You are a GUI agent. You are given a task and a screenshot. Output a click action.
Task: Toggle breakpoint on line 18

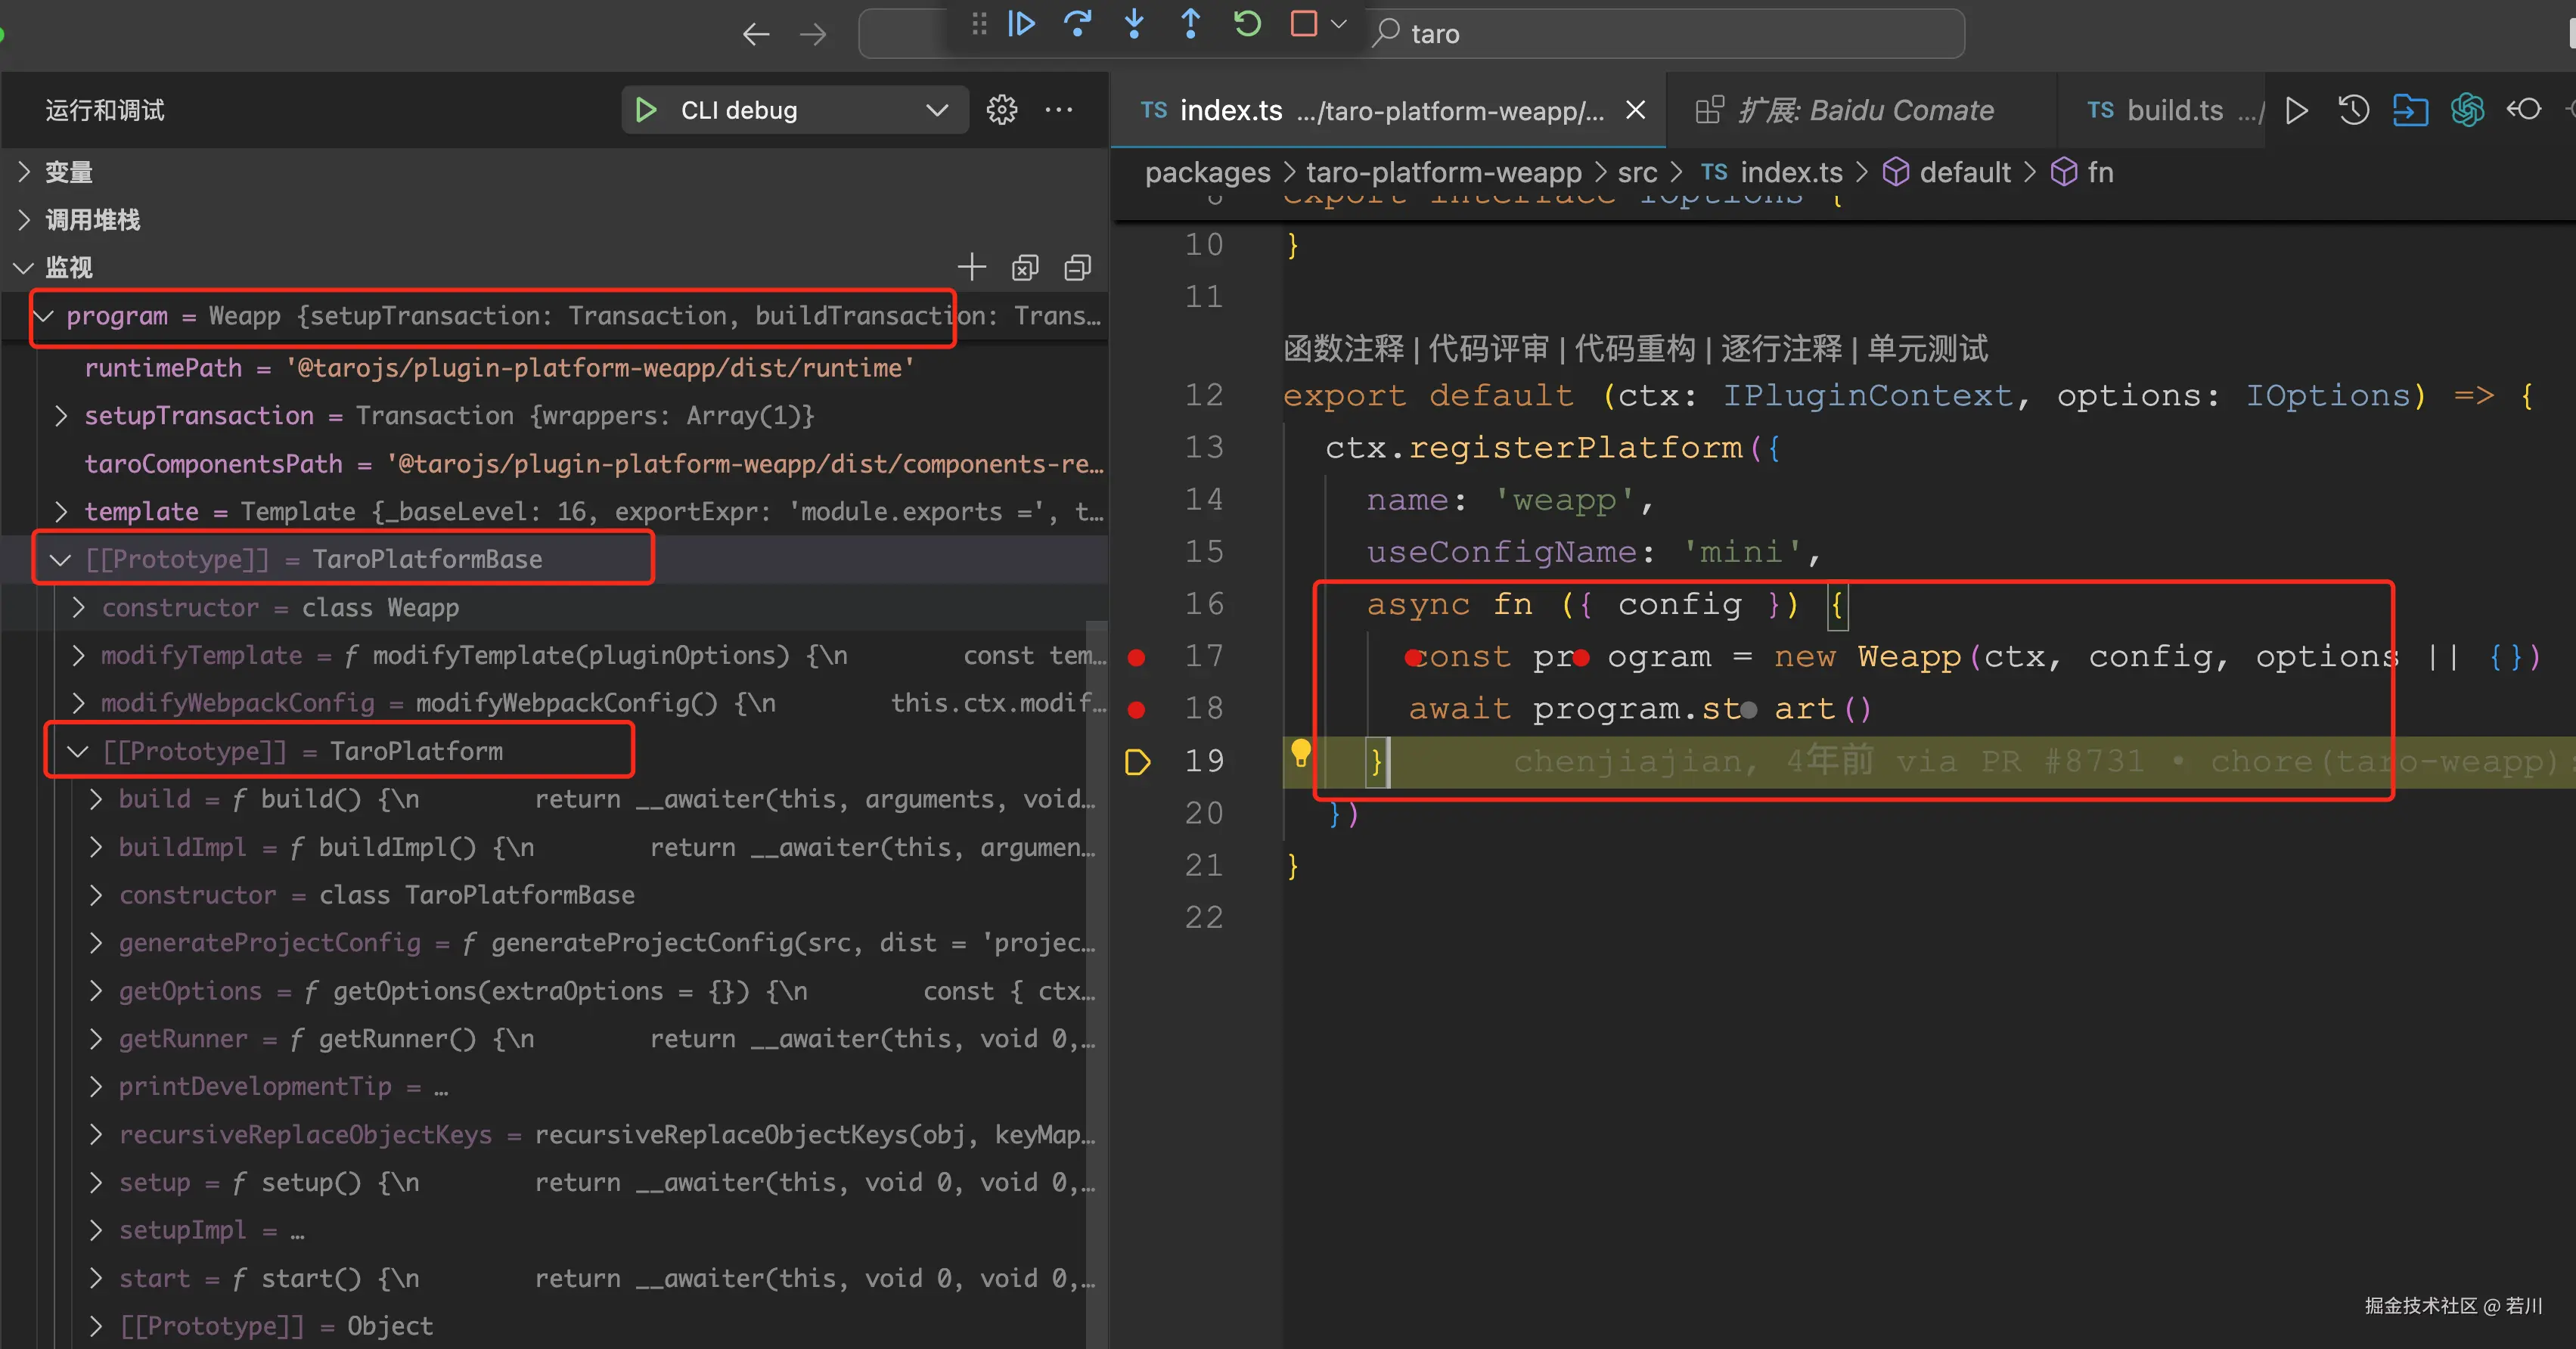tap(1137, 709)
